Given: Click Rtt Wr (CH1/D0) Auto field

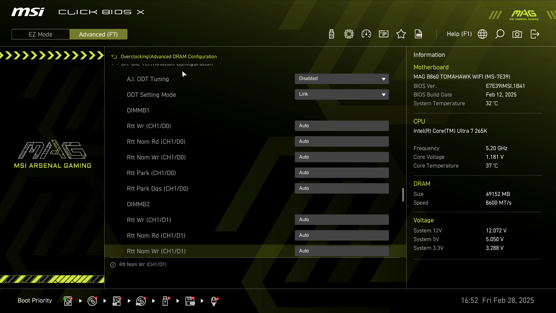Looking at the screenshot, I should point(342,126).
